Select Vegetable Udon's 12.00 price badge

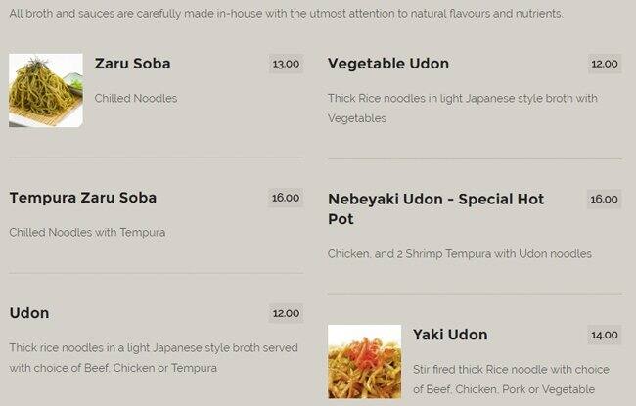604,65
